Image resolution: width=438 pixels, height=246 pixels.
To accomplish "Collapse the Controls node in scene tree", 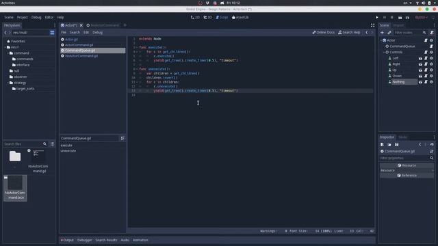I will [384, 52].
